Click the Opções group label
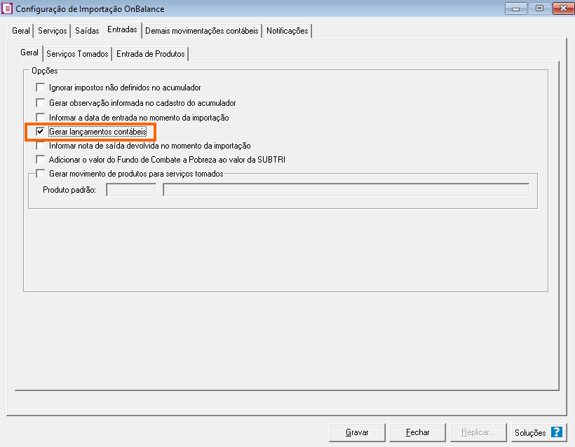Image resolution: width=575 pixels, height=447 pixels. (45, 71)
